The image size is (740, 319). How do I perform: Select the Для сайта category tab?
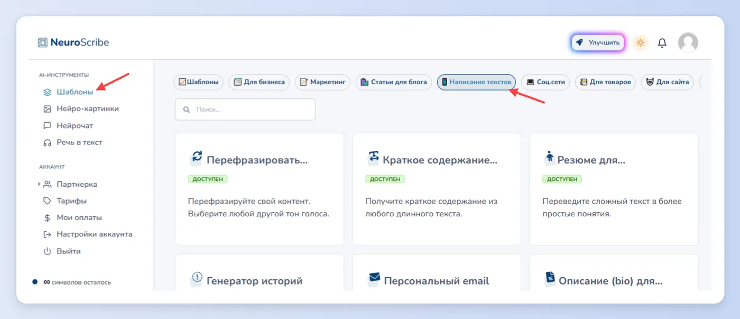pyautogui.click(x=667, y=82)
